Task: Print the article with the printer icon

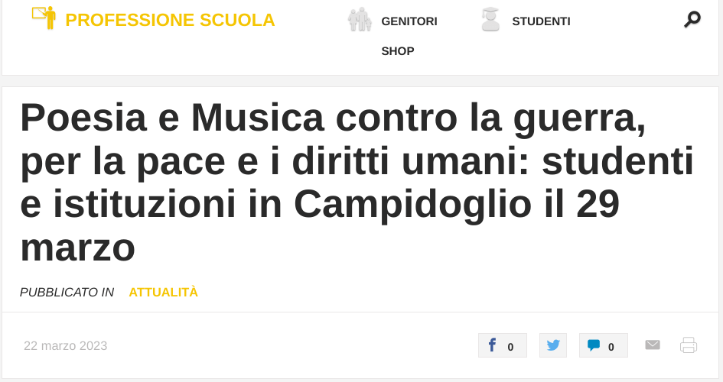Action: coord(689,345)
